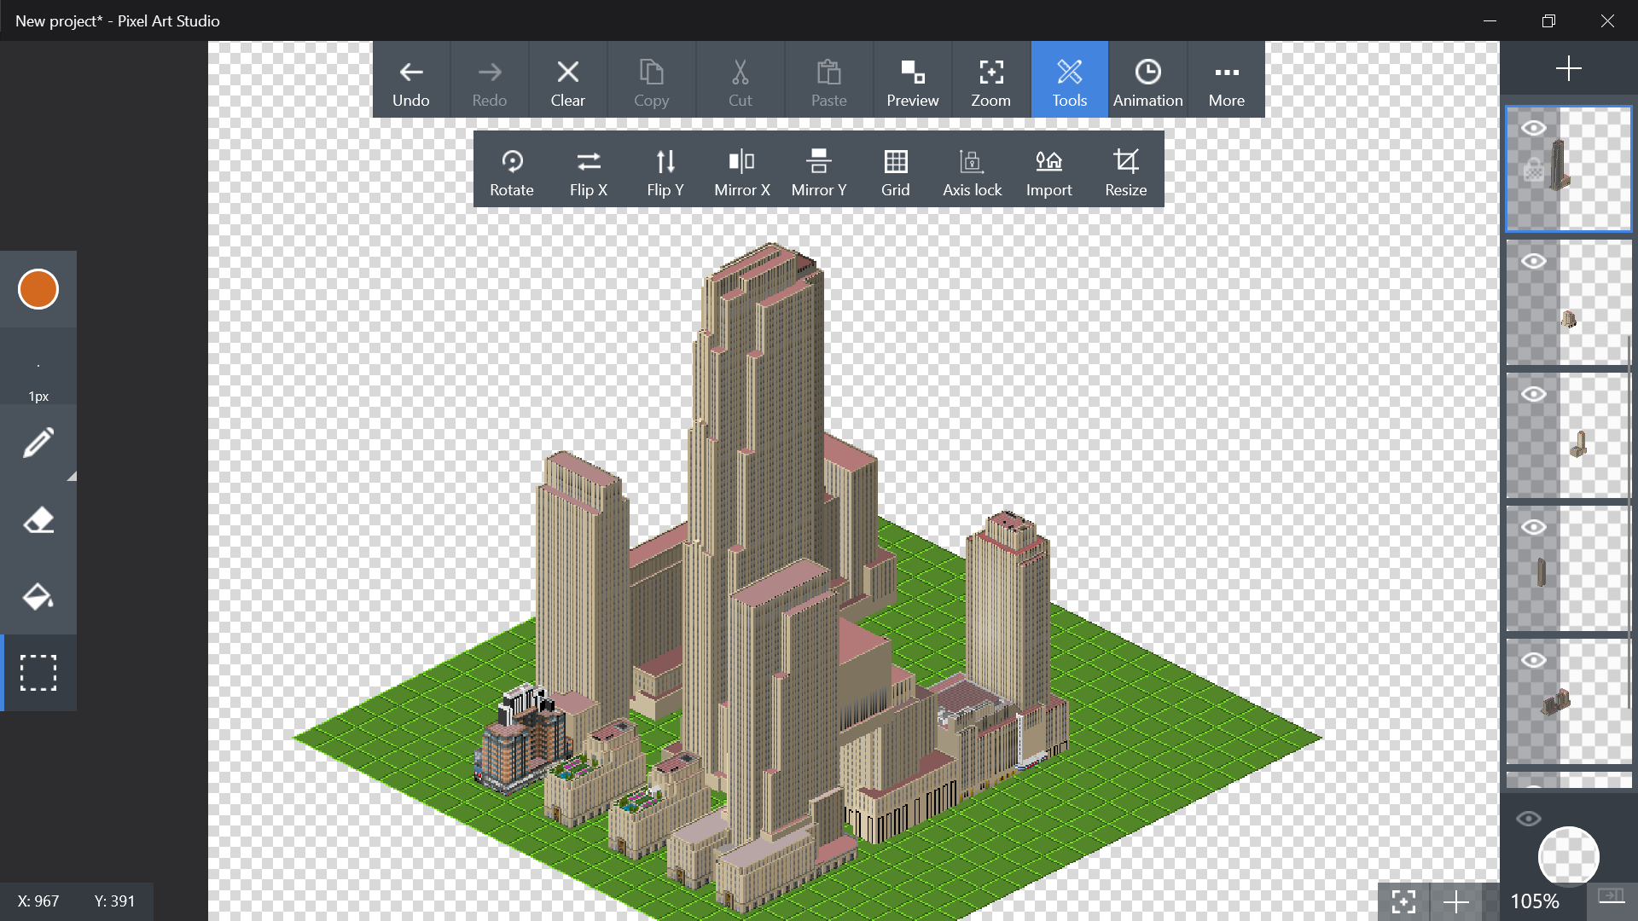The width and height of the screenshot is (1638, 921).
Task: Toggle the background visibility eye icon
Action: click(1529, 819)
